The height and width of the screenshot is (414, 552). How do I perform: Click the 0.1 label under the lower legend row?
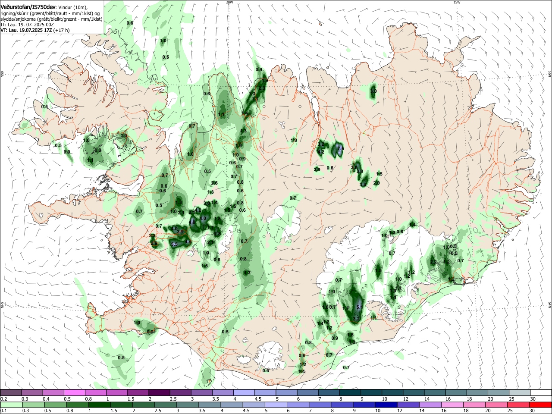[x=3, y=411]
